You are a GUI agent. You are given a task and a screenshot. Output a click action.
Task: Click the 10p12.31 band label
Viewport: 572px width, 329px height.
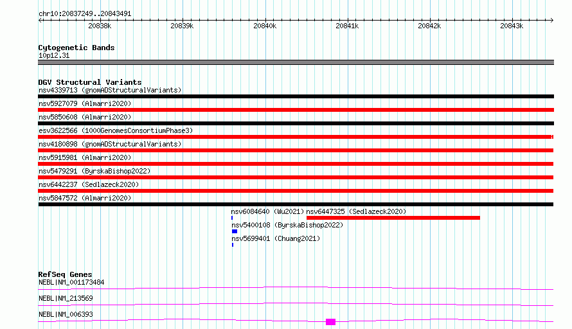(x=54, y=55)
